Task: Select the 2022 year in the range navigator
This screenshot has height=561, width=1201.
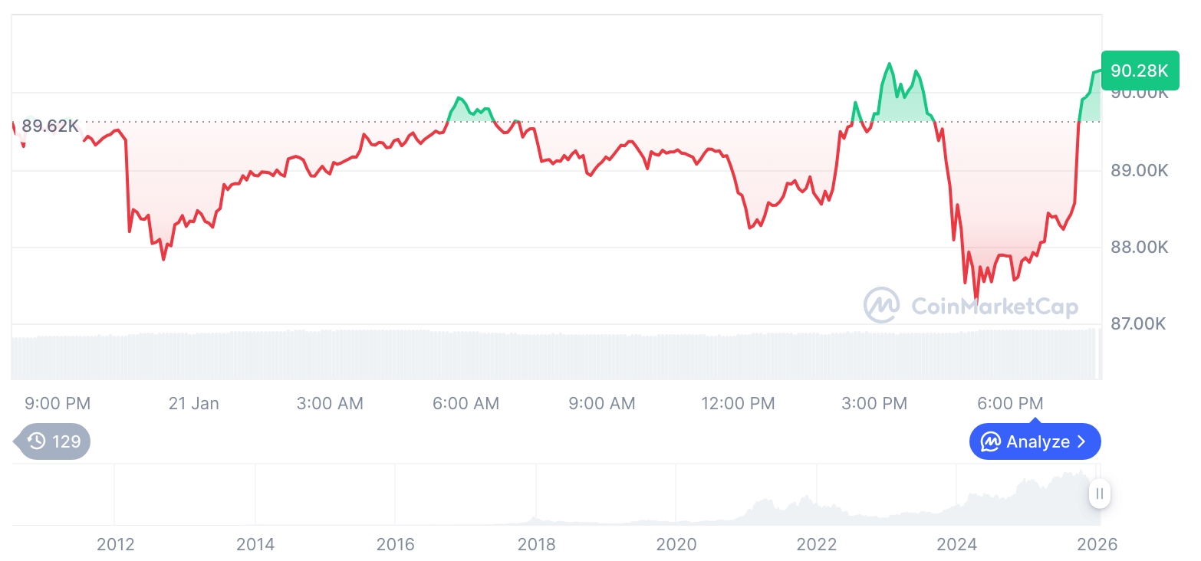Action: pyautogui.click(x=817, y=544)
